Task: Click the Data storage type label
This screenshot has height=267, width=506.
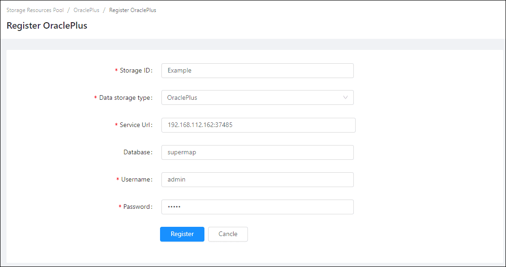Action: click(125, 98)
